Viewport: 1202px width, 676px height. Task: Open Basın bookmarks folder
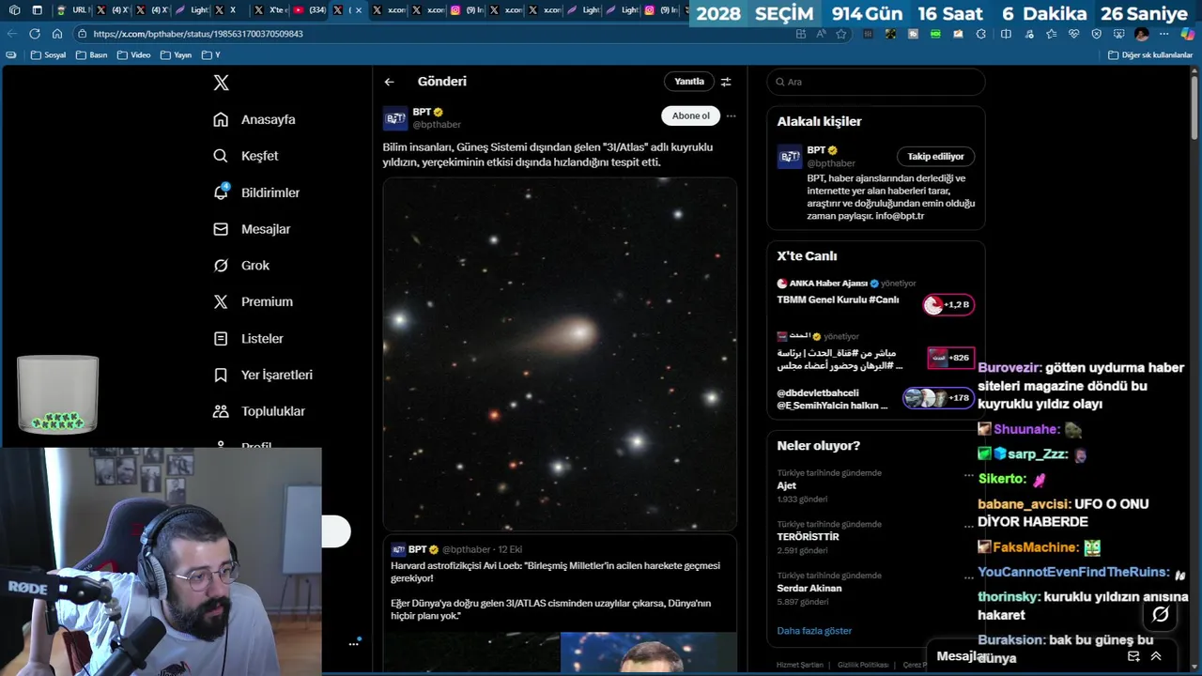93,55
